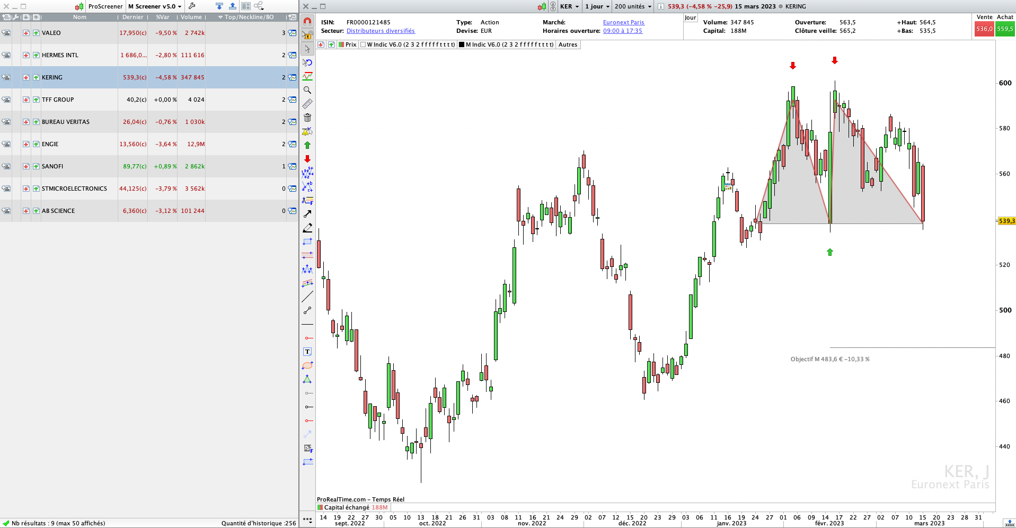Select the blue rectangle drawing tool

[x=307, y=241]
